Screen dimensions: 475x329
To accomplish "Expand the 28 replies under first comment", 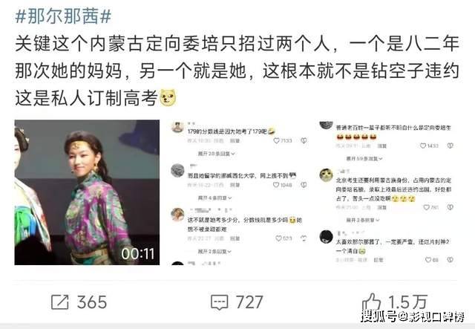I will 216,154.
